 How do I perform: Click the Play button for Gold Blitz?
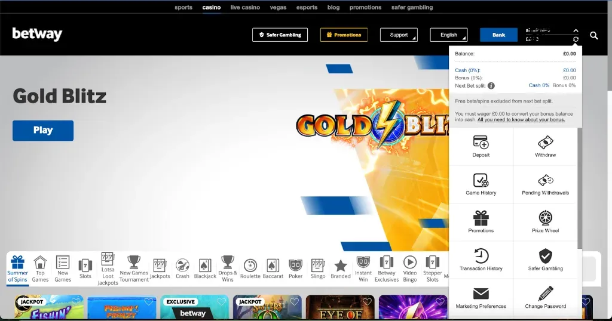click(x=43, y=131)
